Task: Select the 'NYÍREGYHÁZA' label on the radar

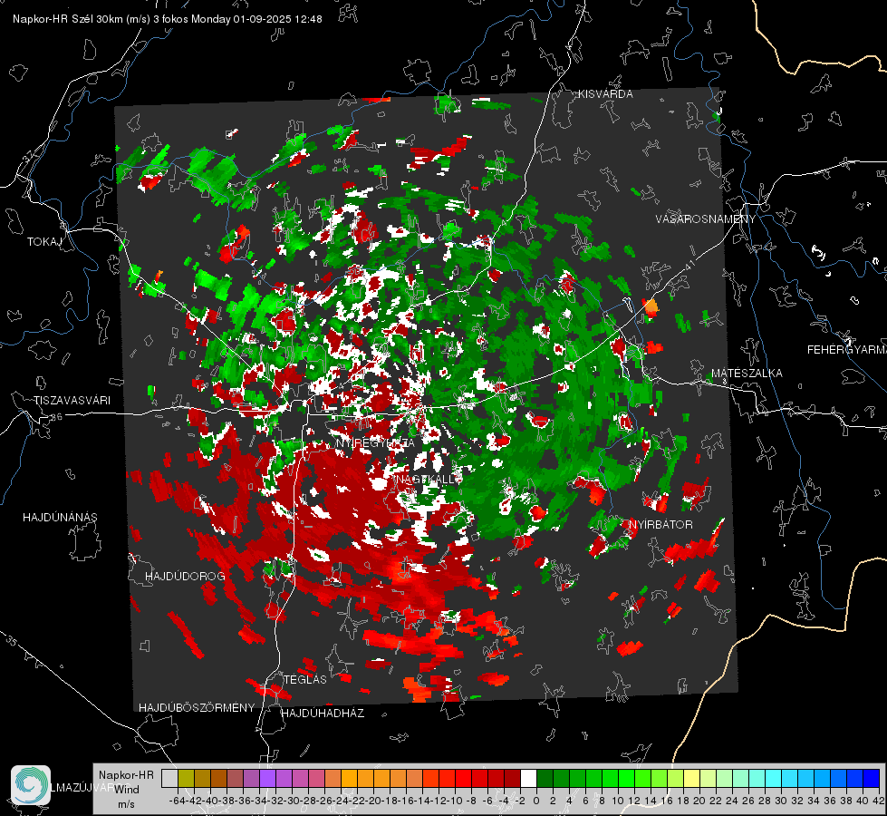Action: [375, 442]
